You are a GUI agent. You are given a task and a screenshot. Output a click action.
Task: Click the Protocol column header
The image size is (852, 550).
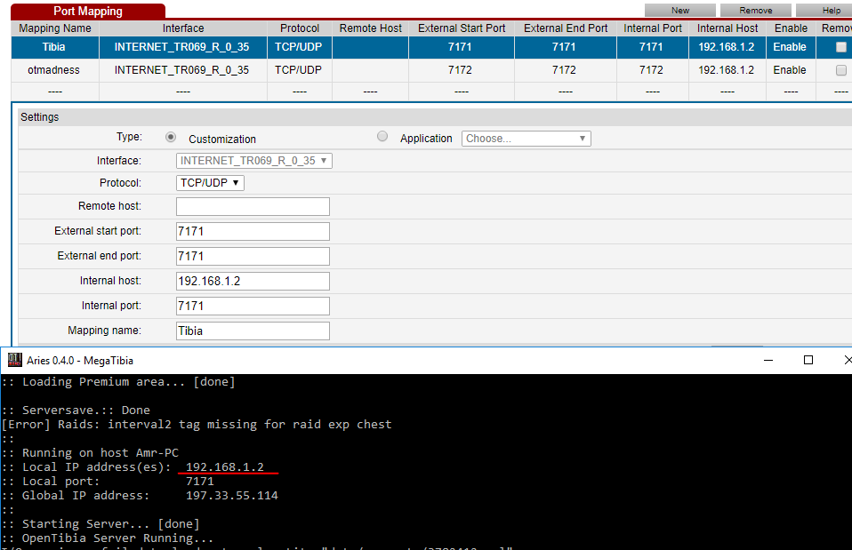point(300,28)
